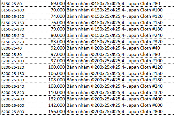Screen dimensions: 174x115
Task: Click the price cell showing 110.000
Action: tap(52, 92)
